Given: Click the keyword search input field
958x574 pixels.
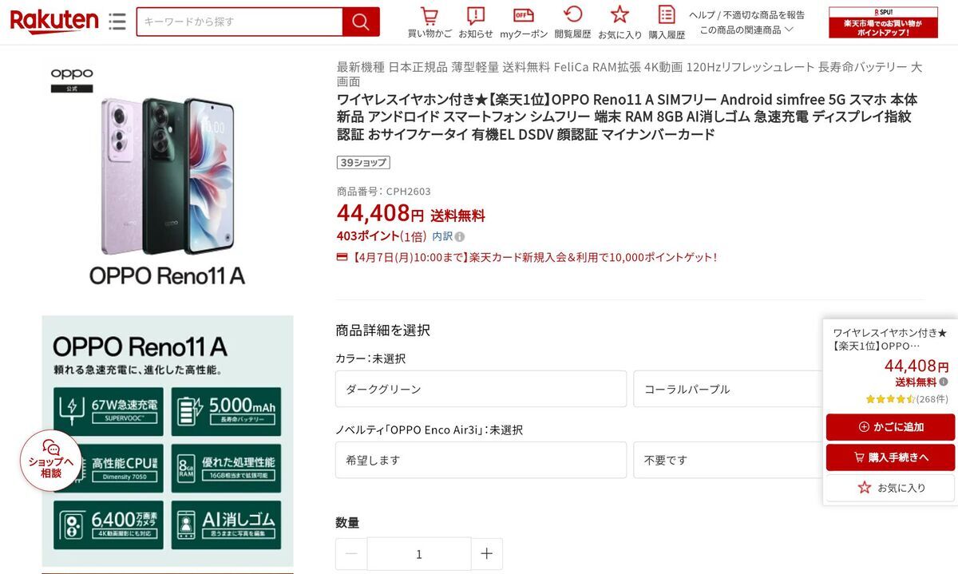Looking at the screenshot, I should coord(239,22).
